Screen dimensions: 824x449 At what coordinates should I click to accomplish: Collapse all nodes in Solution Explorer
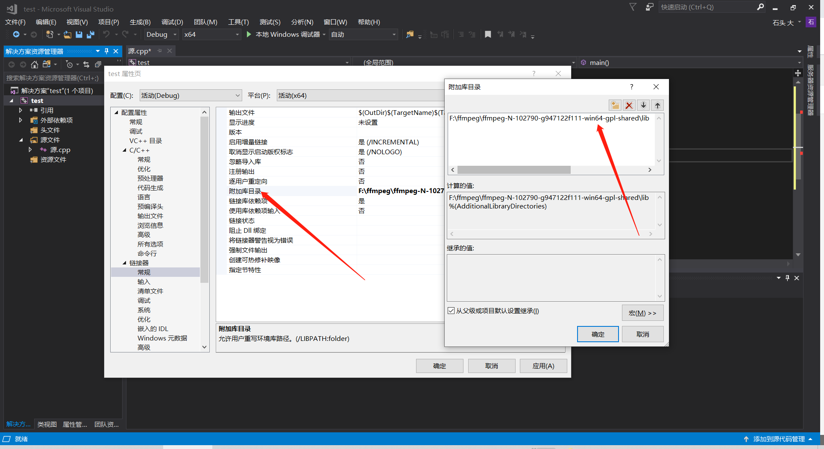tap(98, 64)
